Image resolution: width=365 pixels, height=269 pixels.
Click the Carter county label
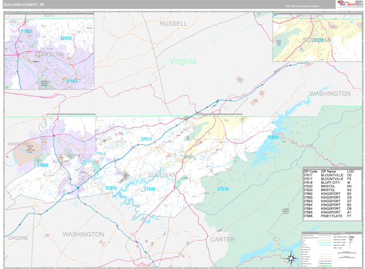[222, 239]
